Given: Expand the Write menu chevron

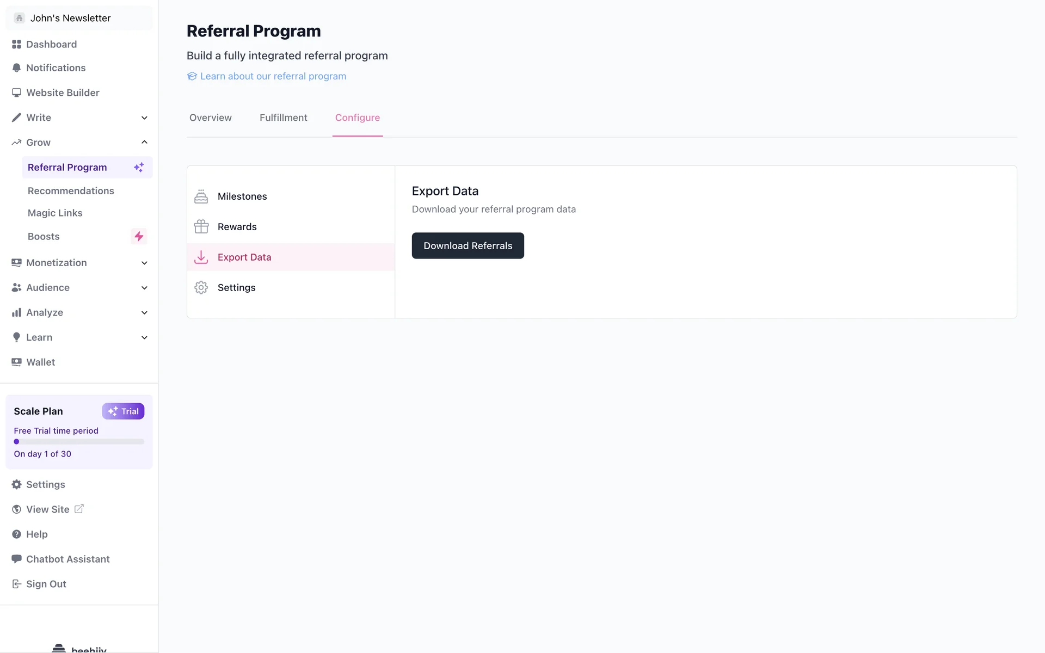Looking at the screenshot, I should pyautogui.click(x=144, y=118).
